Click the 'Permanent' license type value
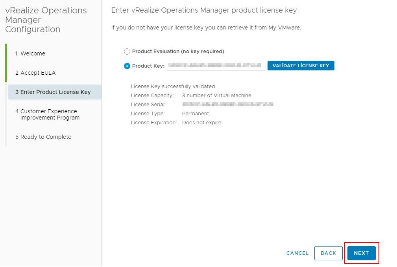Screen dimensions: 397x267 coord(196,114)
